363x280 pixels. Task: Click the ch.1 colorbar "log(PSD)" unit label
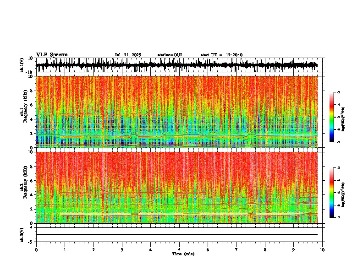(343, 119)
